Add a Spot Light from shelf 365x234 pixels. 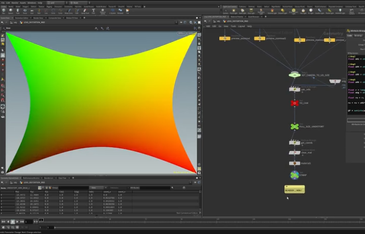tap(242, 11)
